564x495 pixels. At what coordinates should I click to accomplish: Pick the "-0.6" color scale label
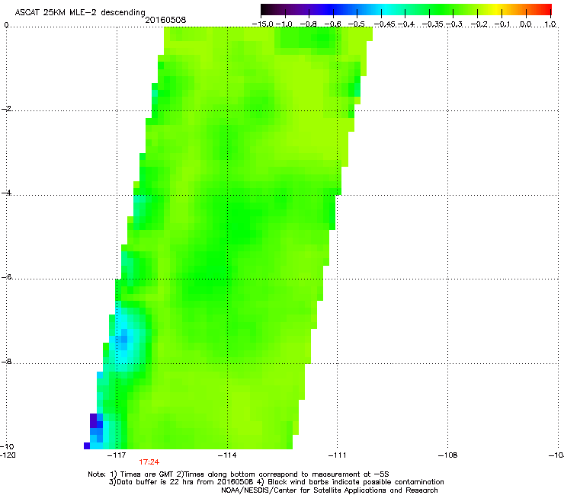pyautogui.click(x=333, y=24)
